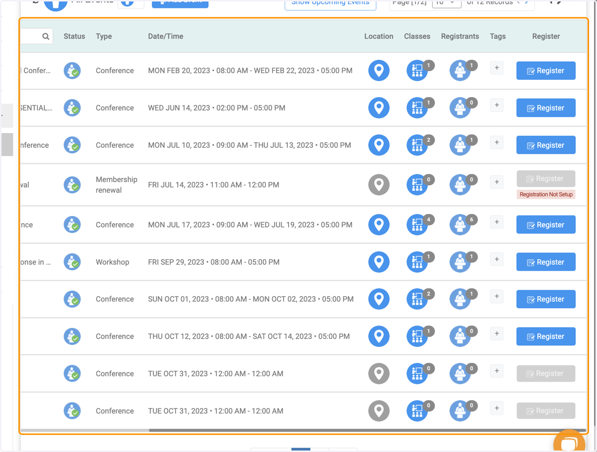The height and width of the screenshot is (452, 597).
Task: Click the Workshop type cell
Action: coord(112,262)
